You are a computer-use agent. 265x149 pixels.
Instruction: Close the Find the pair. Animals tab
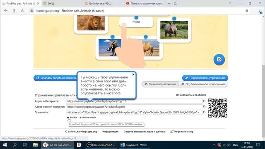(x=39, y=3)
